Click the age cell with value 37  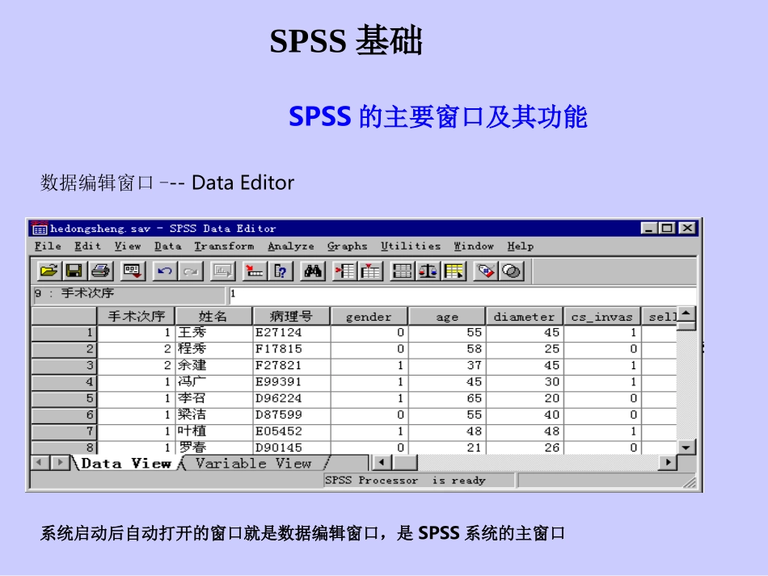pyautogui.click(x=447, y=366)
